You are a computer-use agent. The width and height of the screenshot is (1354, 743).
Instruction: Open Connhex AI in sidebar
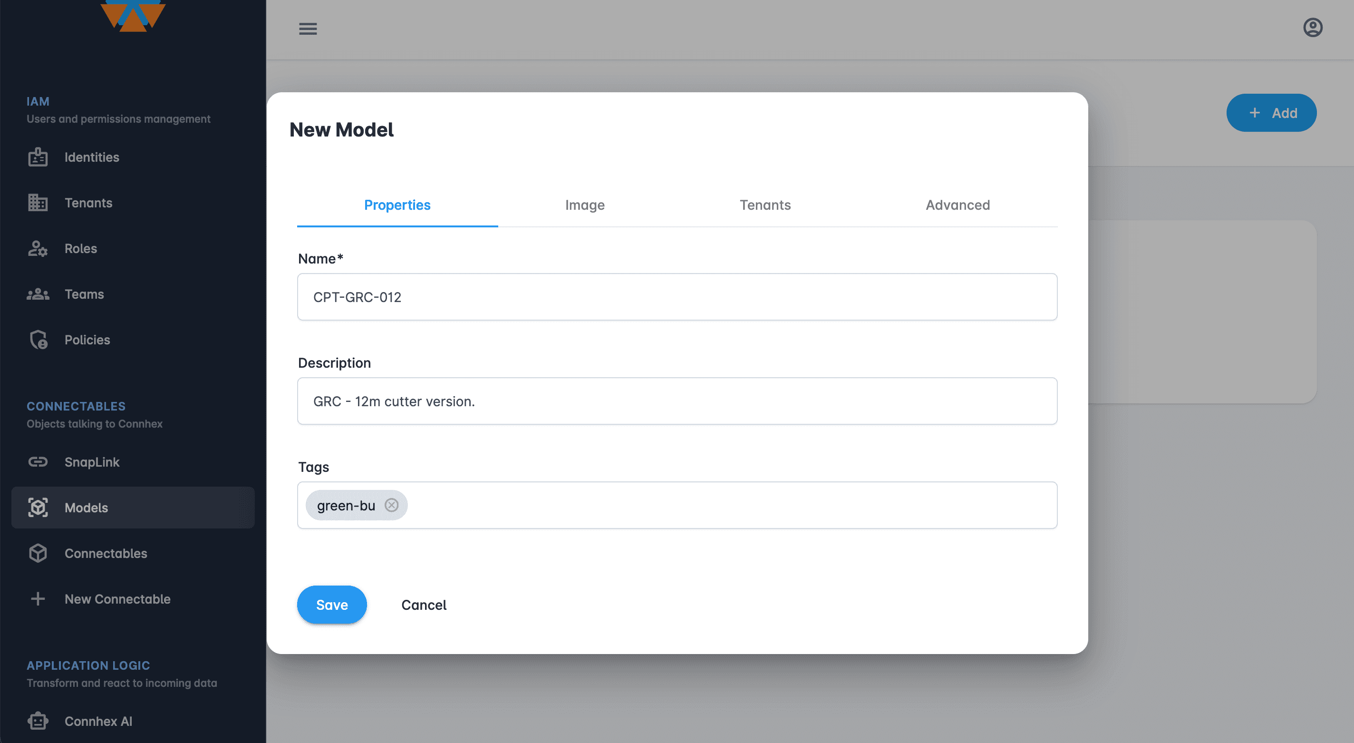click(x=133, y=722)
